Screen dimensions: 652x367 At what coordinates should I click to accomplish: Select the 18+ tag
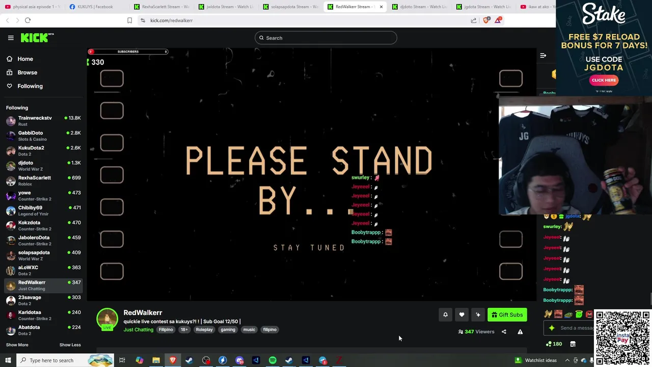coord(184,330)
